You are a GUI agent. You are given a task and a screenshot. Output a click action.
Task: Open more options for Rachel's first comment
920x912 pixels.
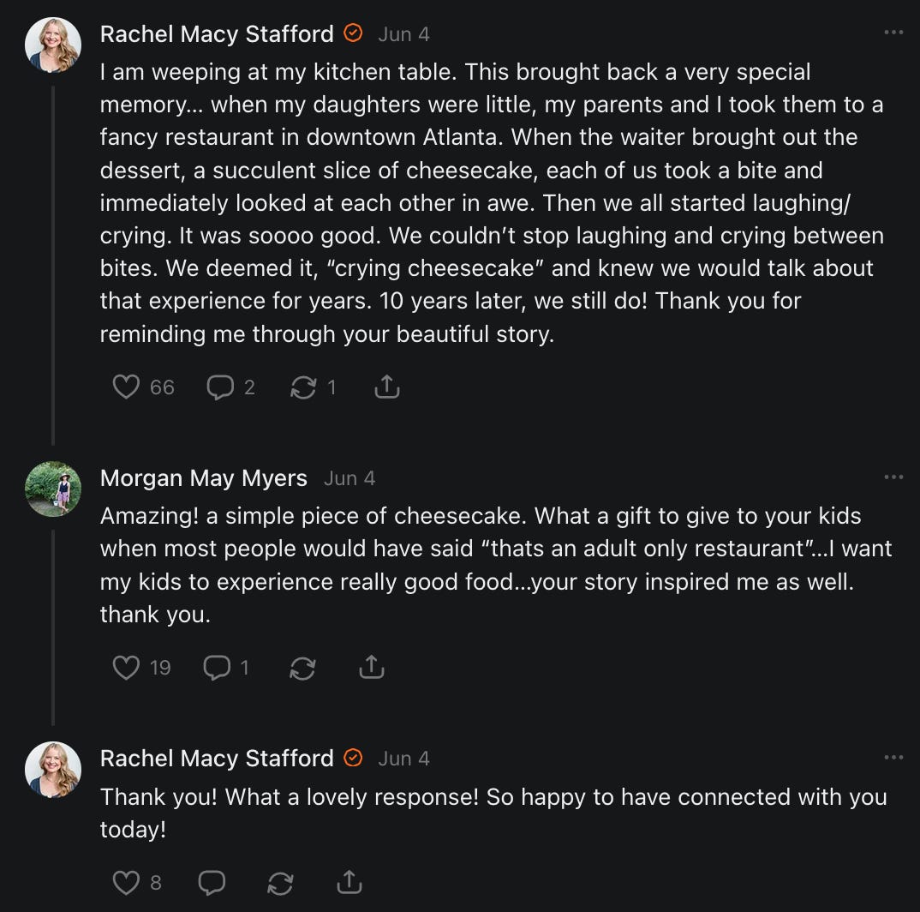[893, 33]
